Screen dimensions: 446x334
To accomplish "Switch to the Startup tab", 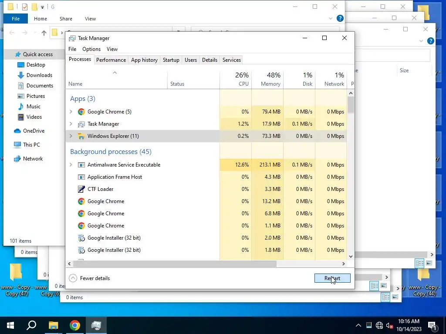I will 171,60.
